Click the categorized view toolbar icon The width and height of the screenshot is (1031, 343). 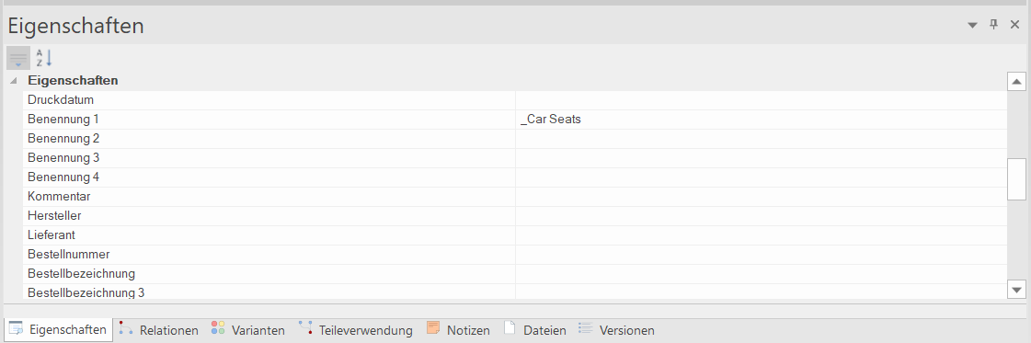pyautogui.click(x=18, y=58)
